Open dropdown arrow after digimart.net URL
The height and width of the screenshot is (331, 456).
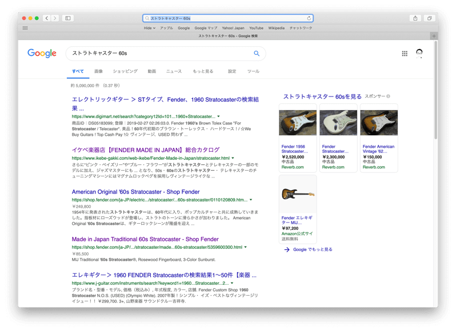pyautogui.click(x=218, y=116)
